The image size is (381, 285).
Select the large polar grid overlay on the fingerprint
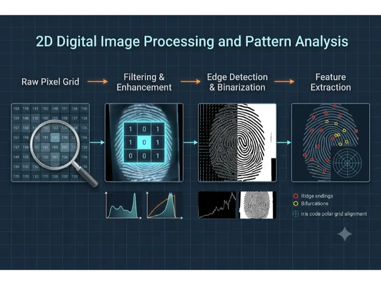point(347,163)
